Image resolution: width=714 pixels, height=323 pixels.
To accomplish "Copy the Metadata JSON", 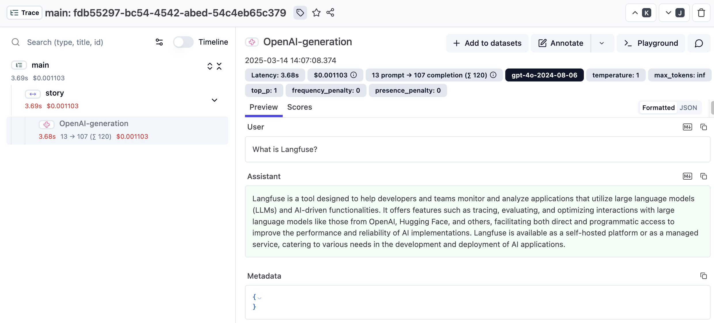I will pyautogui.click(x=703, y=276).
